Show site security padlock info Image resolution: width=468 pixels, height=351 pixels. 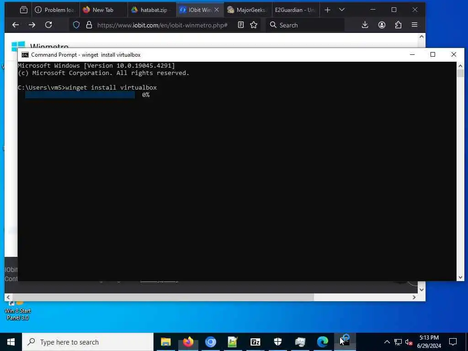[x=89, y=25]
